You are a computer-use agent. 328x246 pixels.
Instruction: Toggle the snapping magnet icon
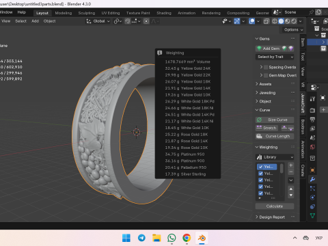click(128, 21)
